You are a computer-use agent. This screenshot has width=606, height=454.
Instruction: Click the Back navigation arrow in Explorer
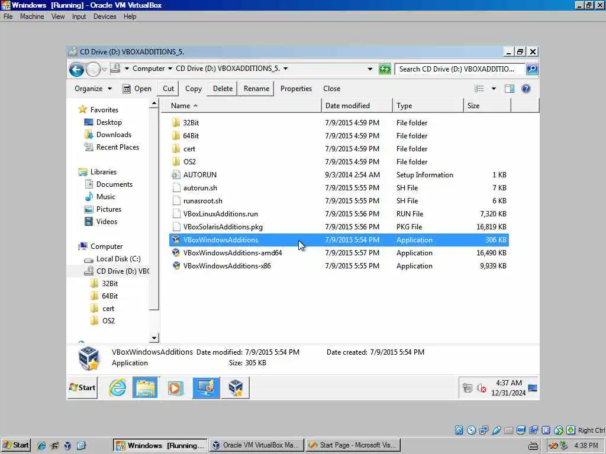[76, 70]
